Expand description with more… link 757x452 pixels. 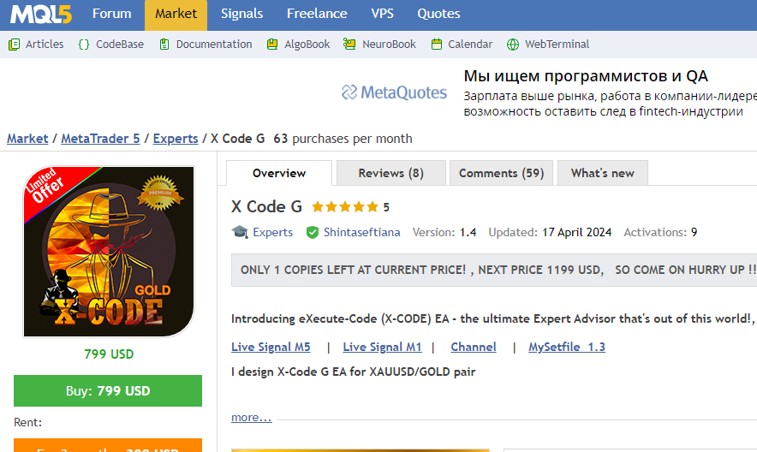pyautogui.click(x=252, y=417)
